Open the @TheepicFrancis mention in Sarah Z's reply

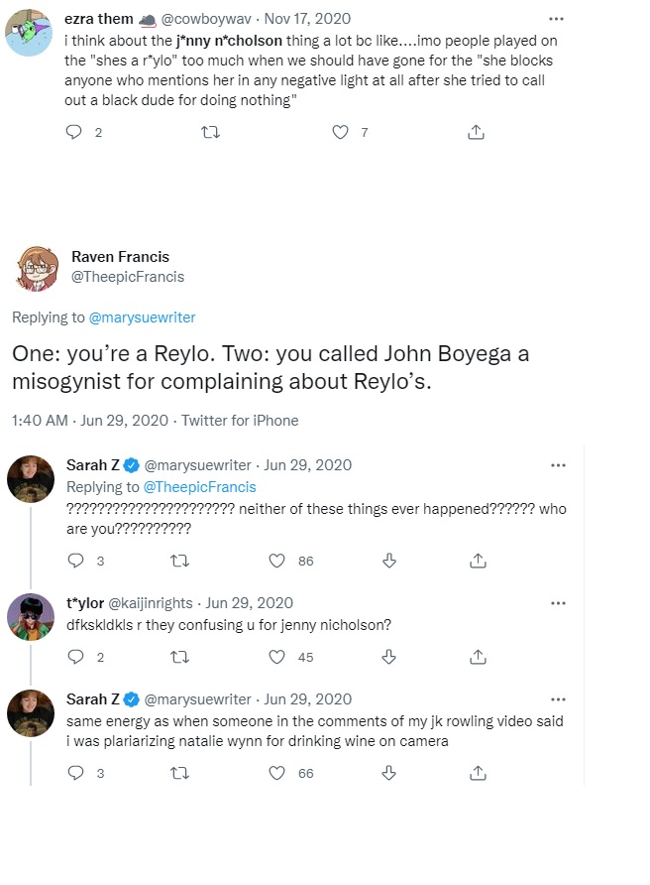[199, 486]
